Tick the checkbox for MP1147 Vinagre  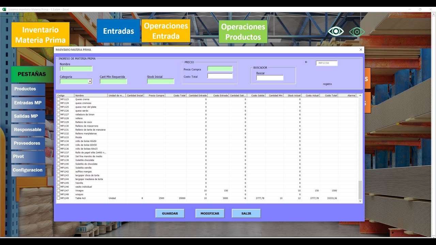point(58,191)
